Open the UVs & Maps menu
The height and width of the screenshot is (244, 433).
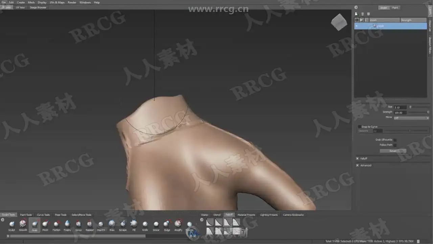click(x=57, y=2)
